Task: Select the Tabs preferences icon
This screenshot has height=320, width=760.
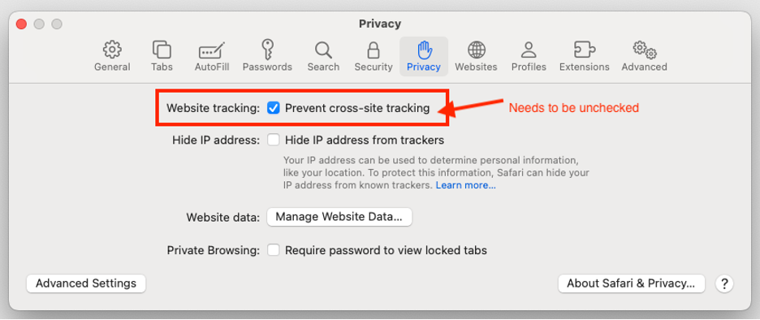Action: [x=162, y=50]
